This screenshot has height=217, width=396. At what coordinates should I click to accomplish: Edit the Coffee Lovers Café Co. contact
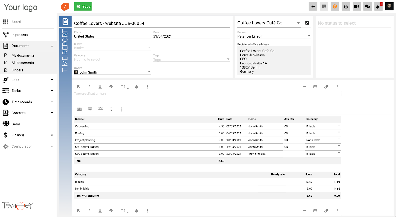pyautogui.click(x=307, y=23)
